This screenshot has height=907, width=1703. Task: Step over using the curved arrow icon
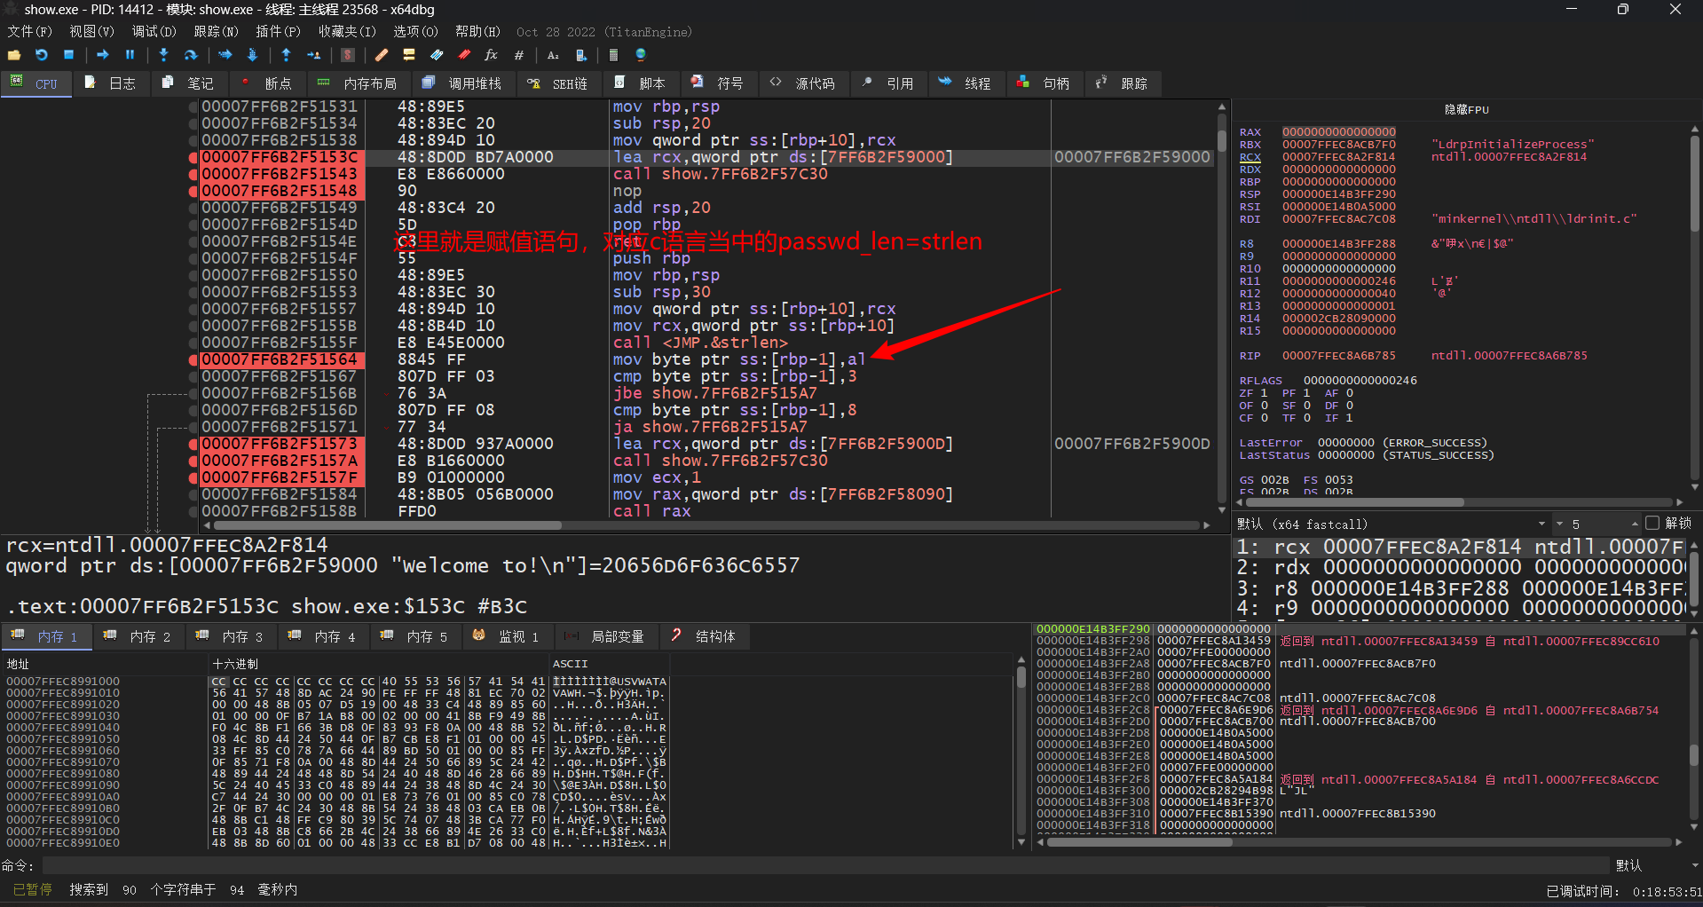[x=191, y=55]
